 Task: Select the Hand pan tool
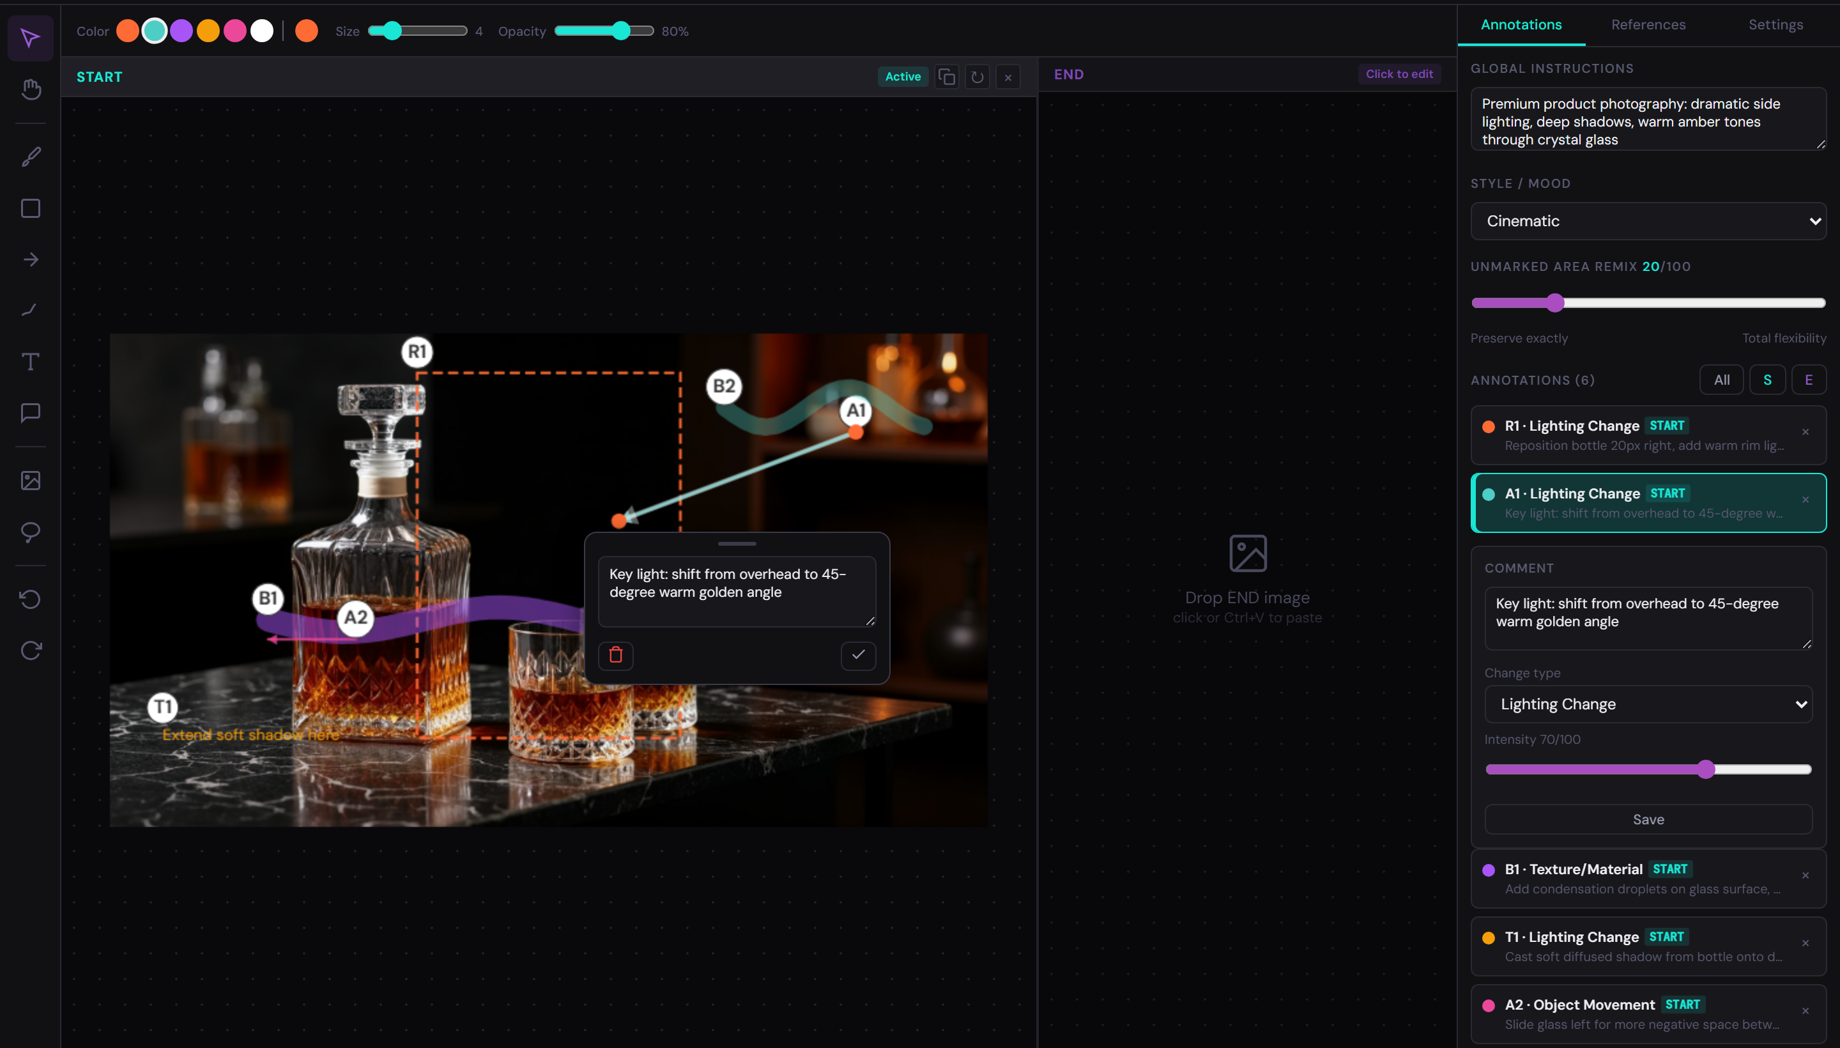tap(30, 89)
